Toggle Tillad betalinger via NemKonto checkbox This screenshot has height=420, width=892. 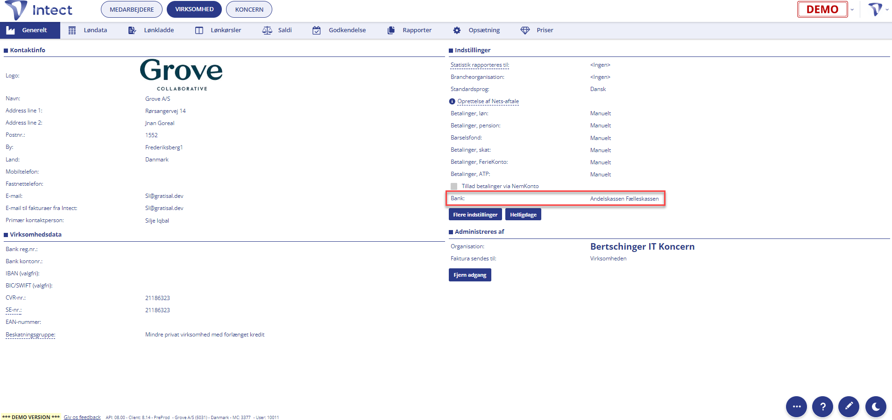[x=454, y=186]
